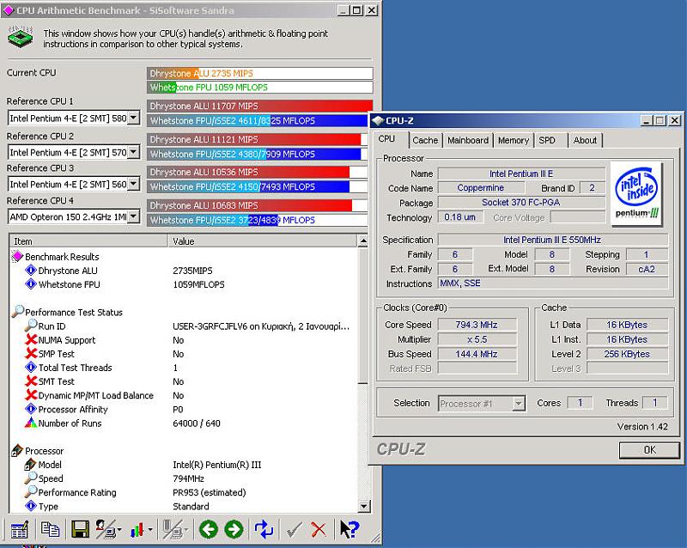Click the results list scroll down arrow

click(363, 507)
